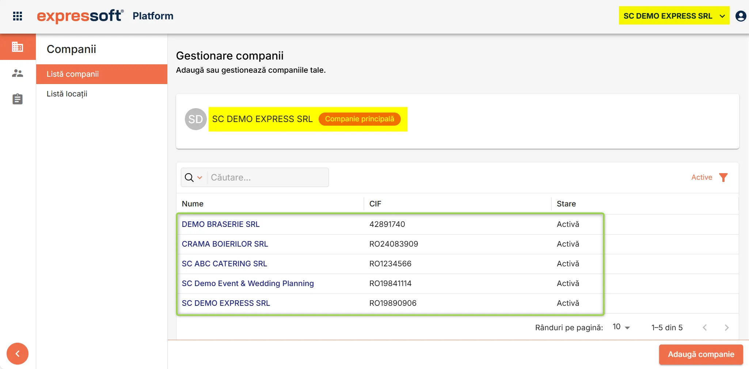Click the 1–5 din 5 pagination text
Viewport: 749px width, 369px height.
[x=667, y=328]
